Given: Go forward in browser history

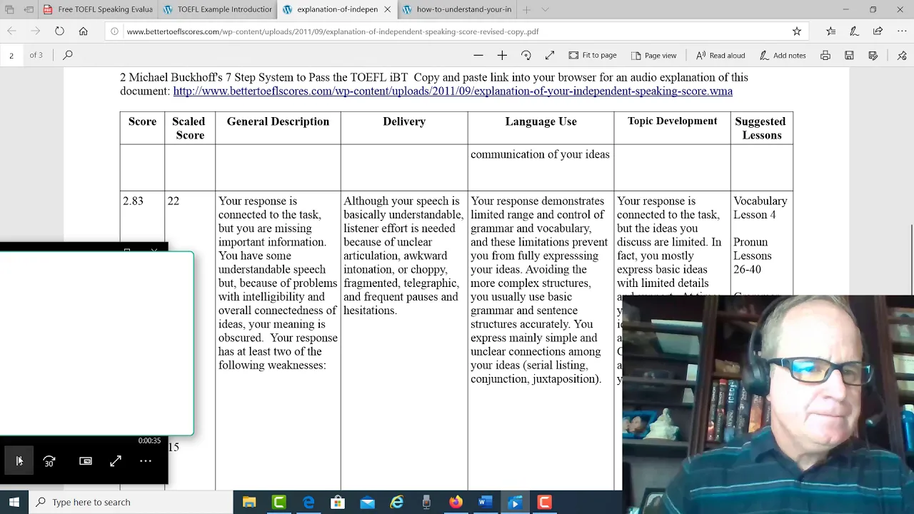Looking at the screenshot, I should tap(36, 31).
